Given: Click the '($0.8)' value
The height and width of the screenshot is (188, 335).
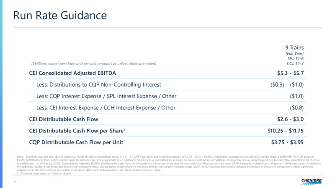Looking at the screenshot, I should [x=296, y=108].
